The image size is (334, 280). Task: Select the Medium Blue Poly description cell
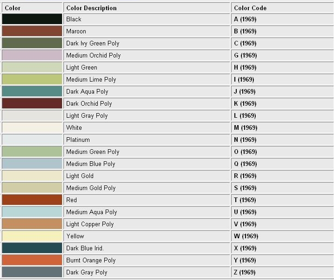pos(146,164)
